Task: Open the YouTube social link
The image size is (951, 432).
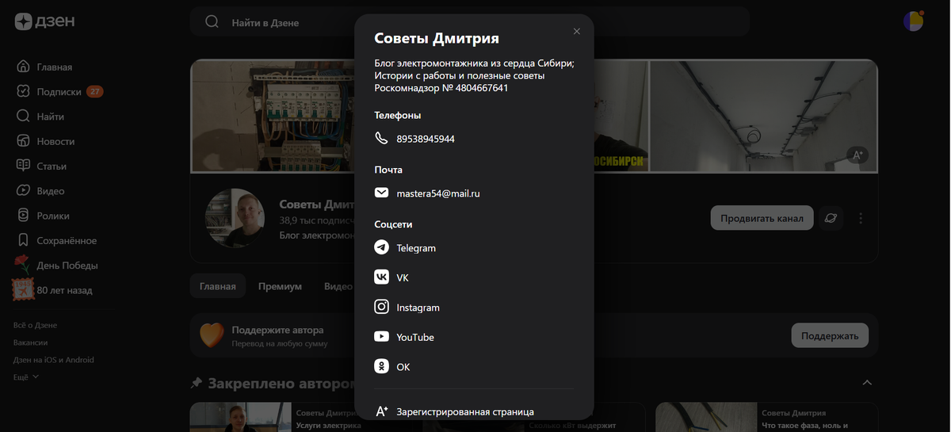Action: [415, 338]
